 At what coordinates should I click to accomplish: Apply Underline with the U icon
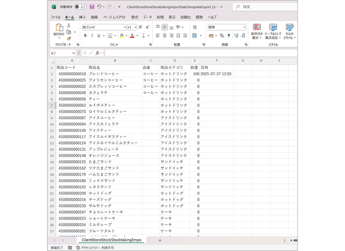pyautogui.click(x=99, y=36)
